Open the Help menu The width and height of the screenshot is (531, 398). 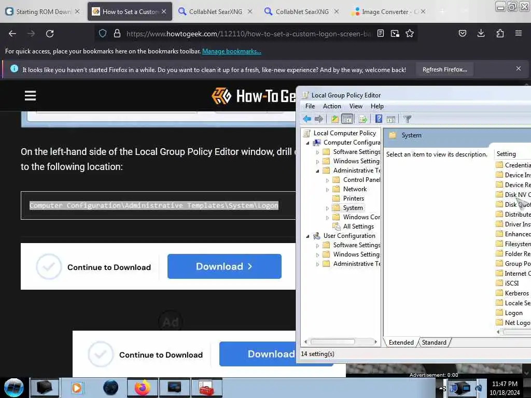(x=377, y=106)
